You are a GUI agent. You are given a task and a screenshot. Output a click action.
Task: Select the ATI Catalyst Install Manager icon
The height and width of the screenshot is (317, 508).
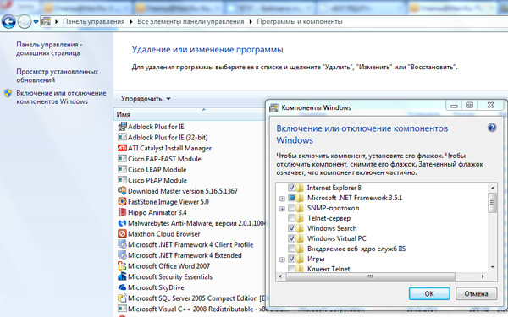tap(122, 148)
